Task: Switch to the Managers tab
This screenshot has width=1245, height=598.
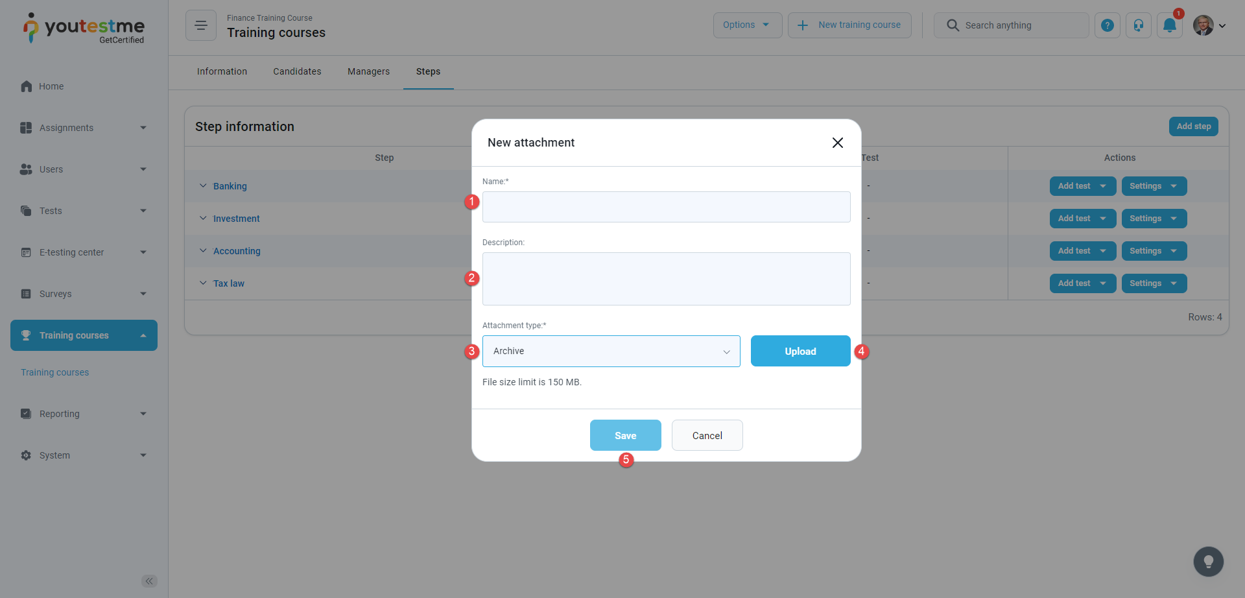Action: pos(368,71)
